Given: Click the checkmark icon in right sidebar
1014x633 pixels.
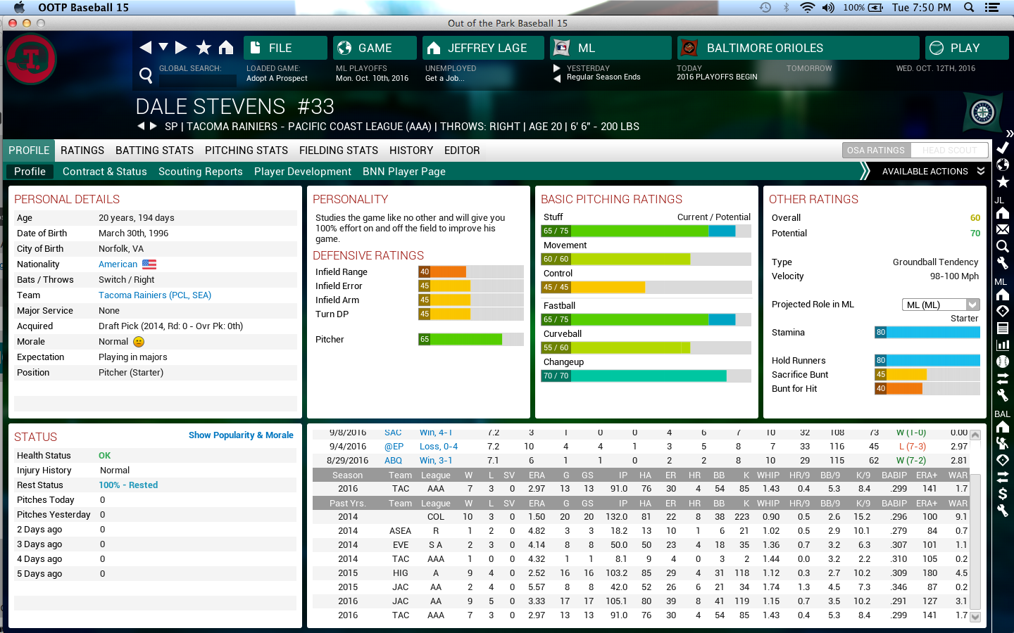Looking at the screenshot, I should tap(1003, 147).
